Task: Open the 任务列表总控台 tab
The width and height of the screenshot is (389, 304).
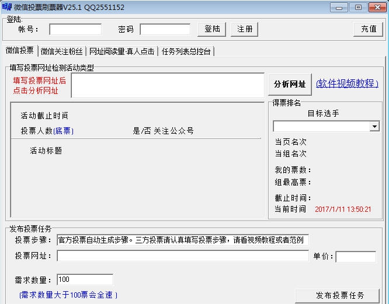Action: coord(186,51)
